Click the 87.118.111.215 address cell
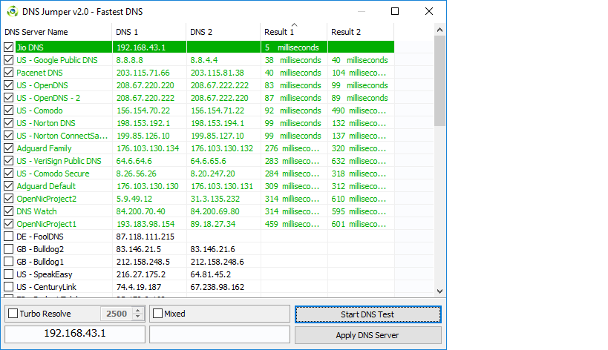Image resolution: width=608 pixels, height=350 pixels. tap(145, 237)
